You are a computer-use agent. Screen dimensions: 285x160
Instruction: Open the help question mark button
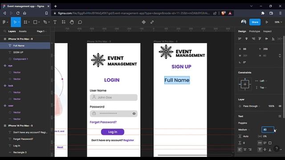click(277, 148)
